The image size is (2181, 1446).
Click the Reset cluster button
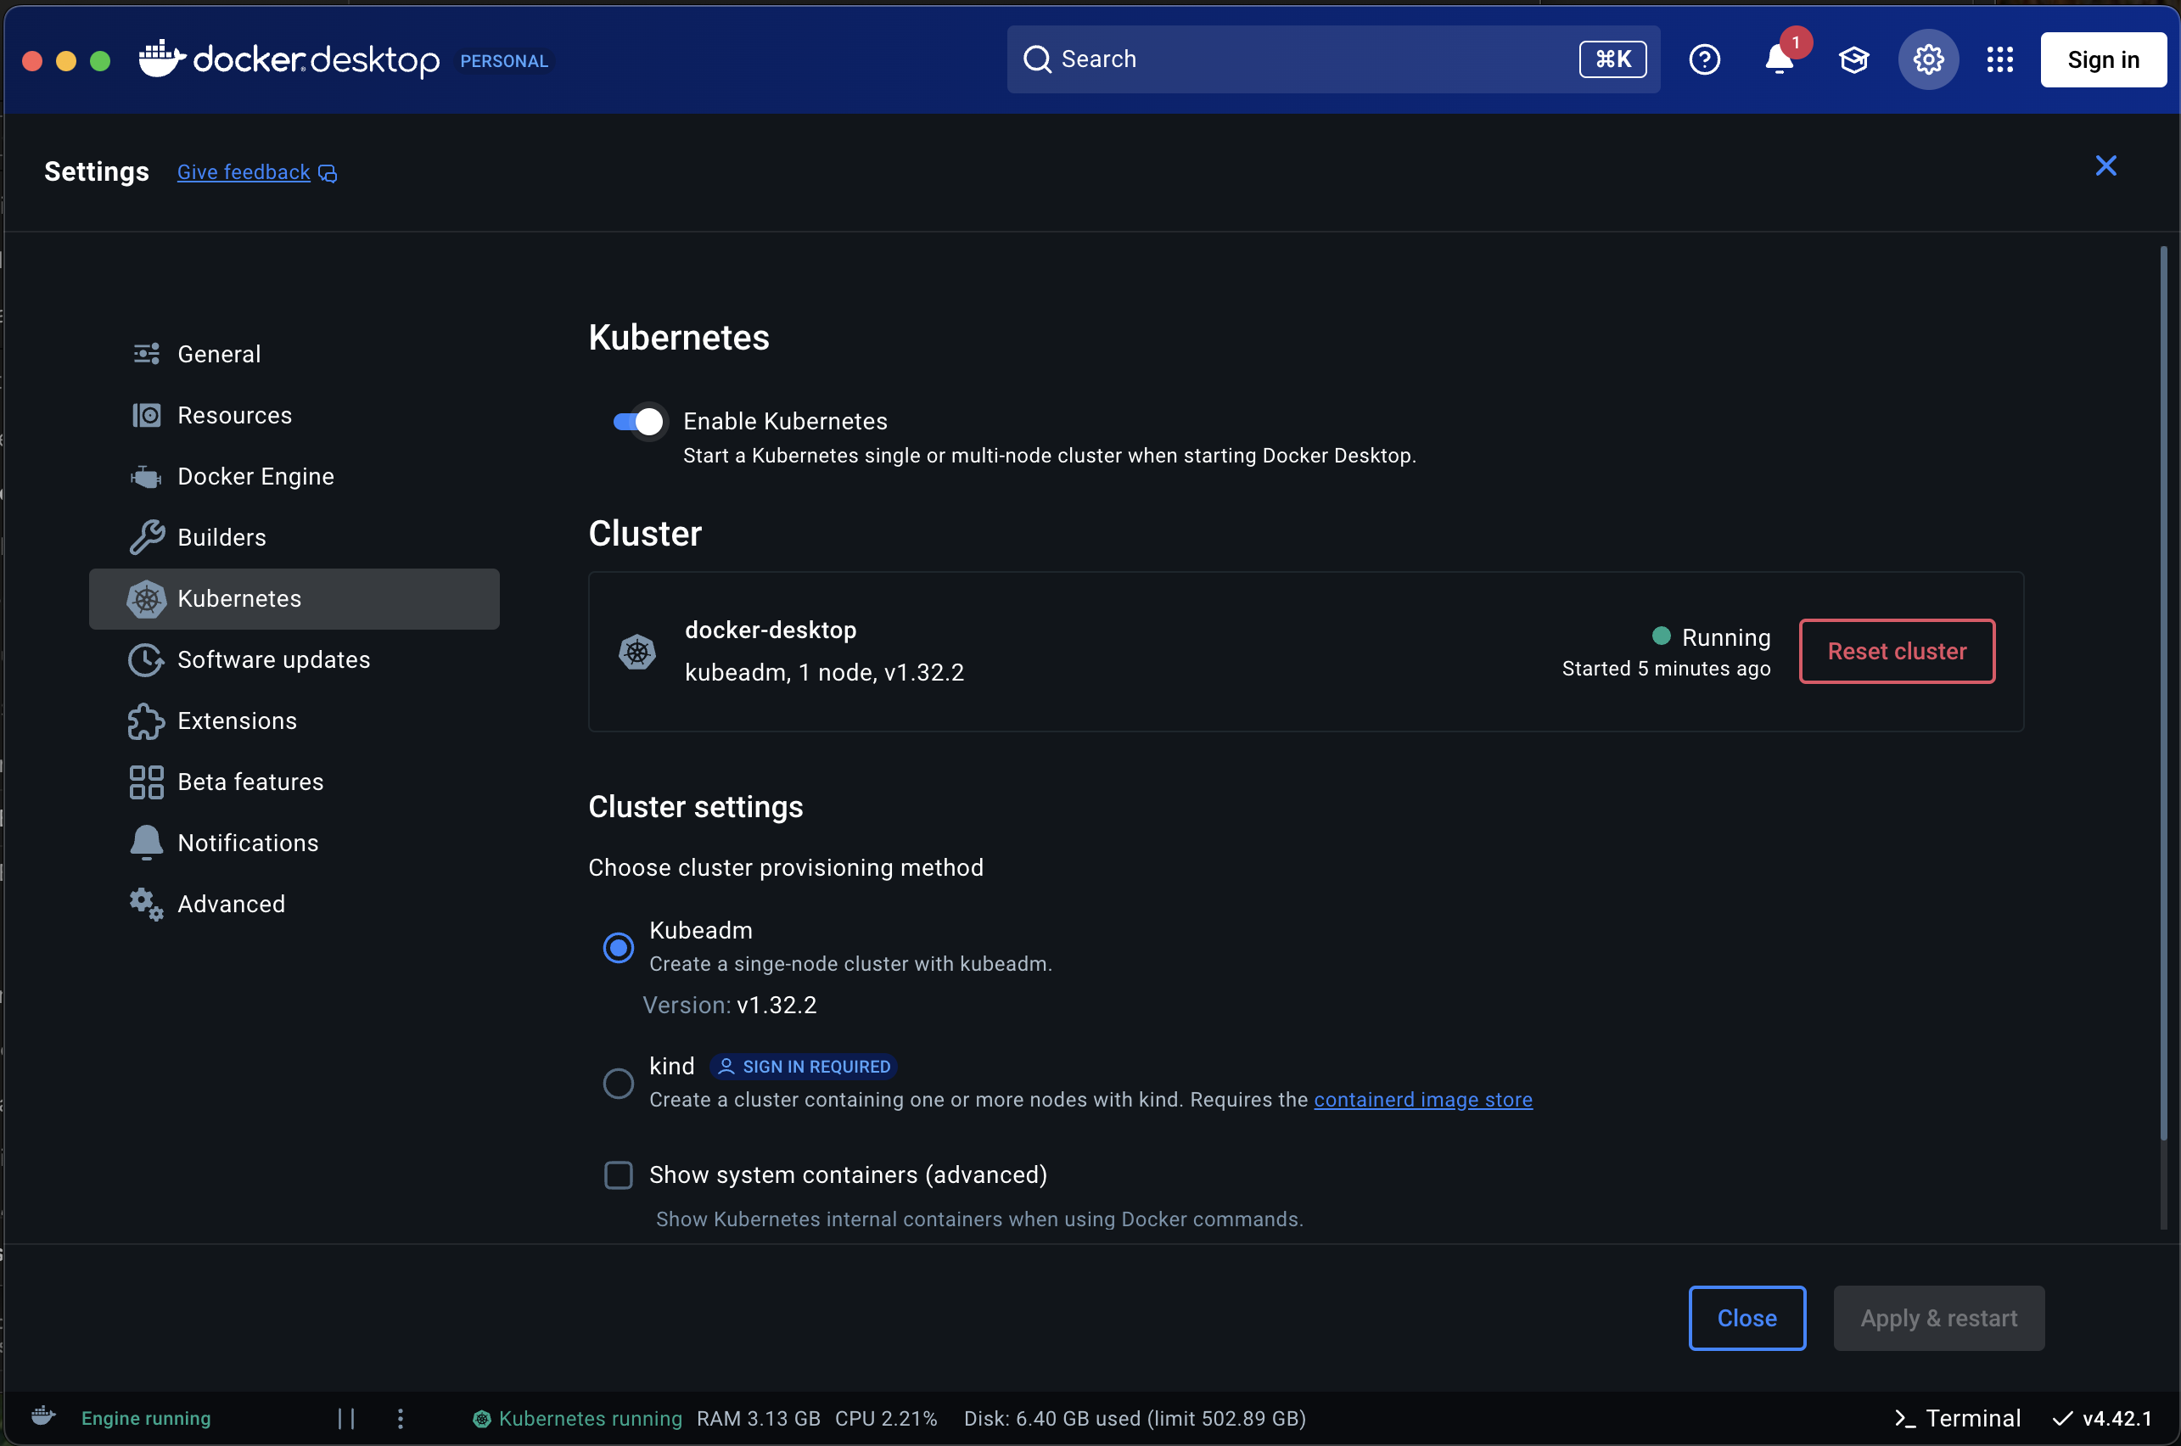(x=1897, y=651)
